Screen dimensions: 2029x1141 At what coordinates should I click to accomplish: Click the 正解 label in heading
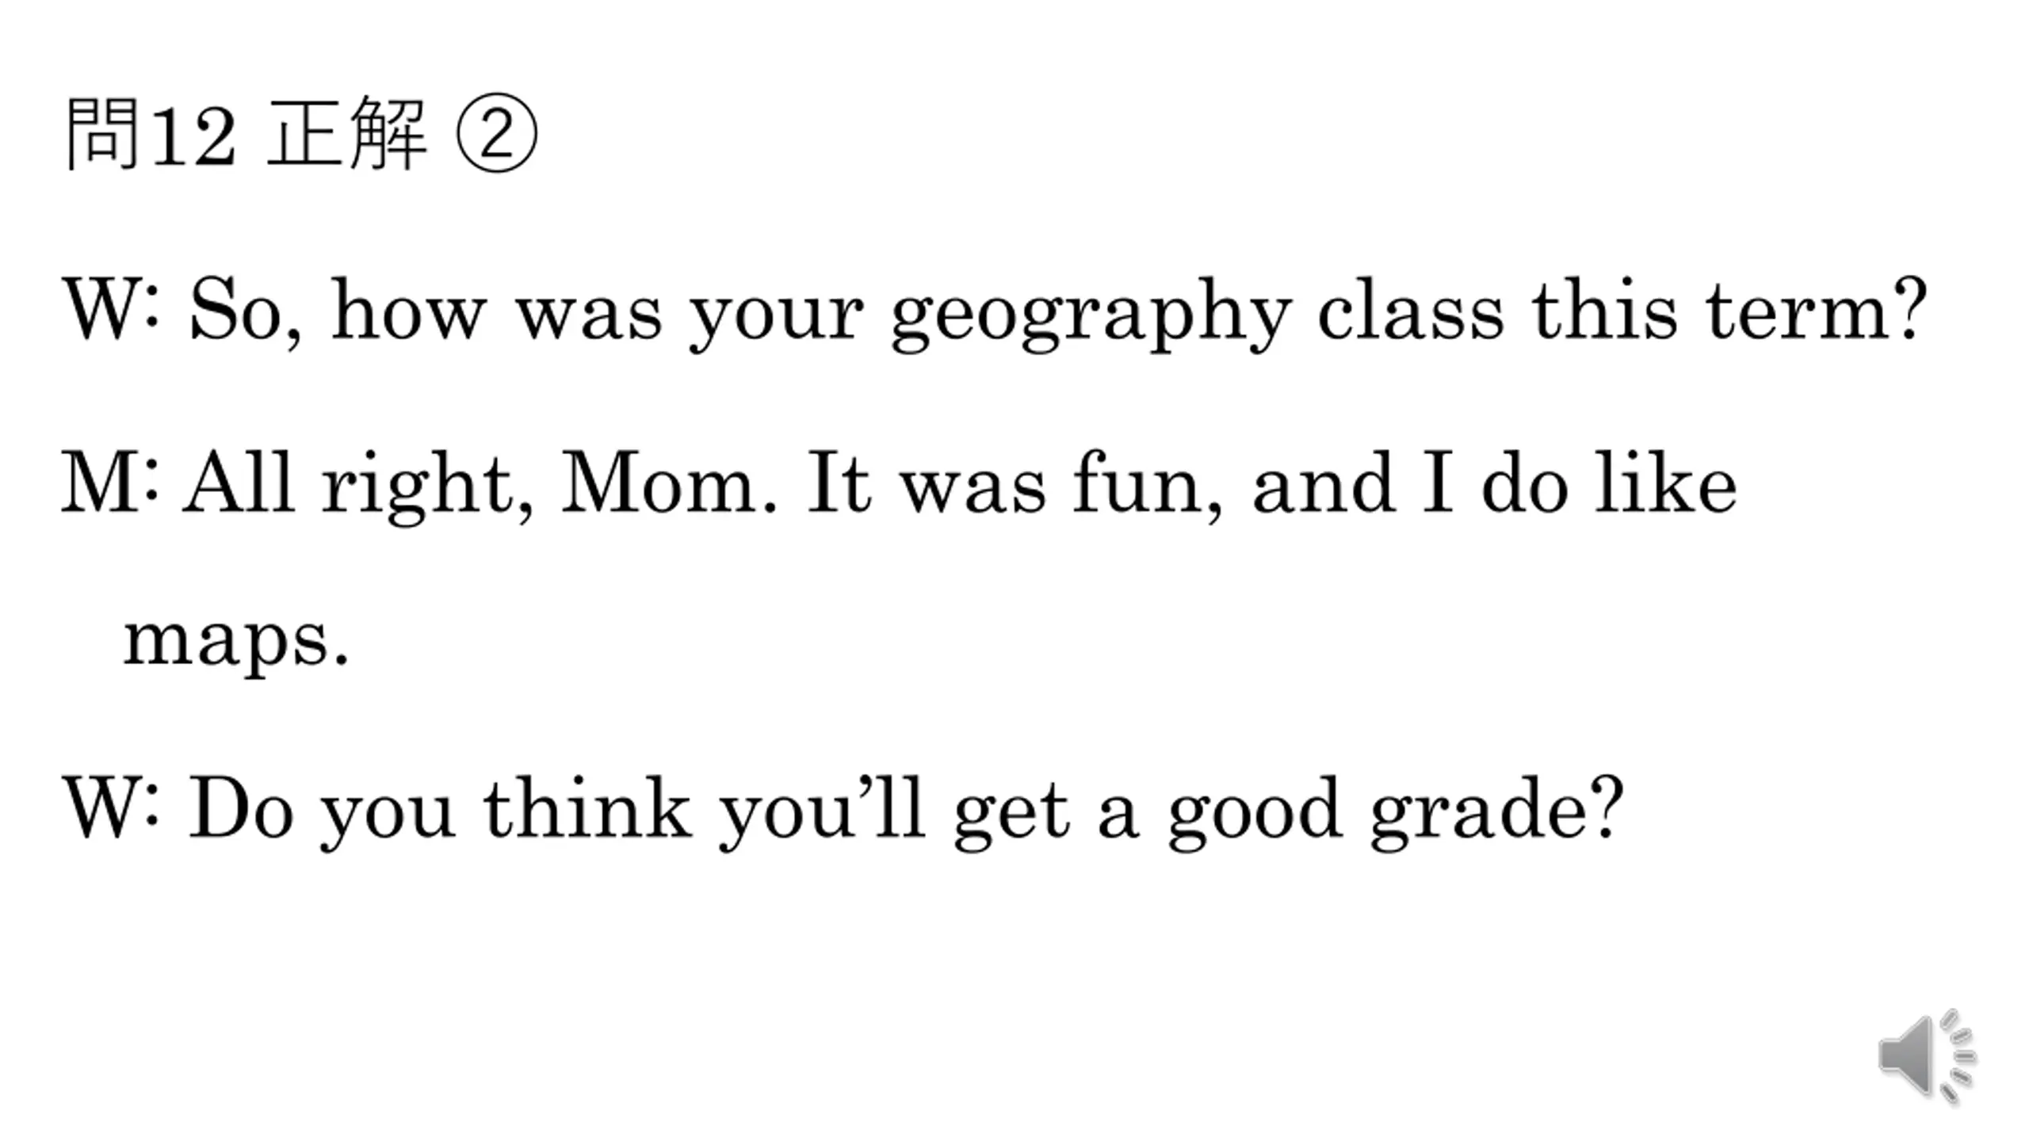[347, 133]
